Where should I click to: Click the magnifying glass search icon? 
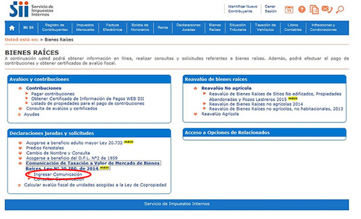point(340,10)
